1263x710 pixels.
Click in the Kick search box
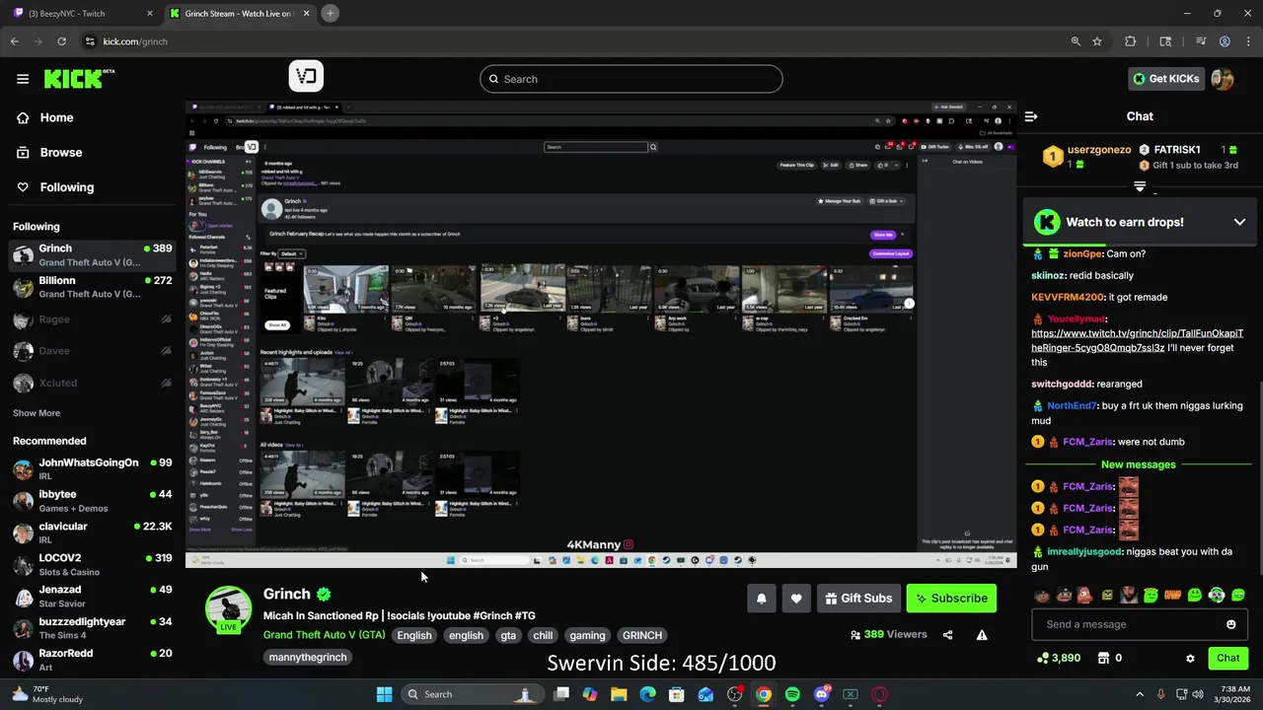point(631,79)
